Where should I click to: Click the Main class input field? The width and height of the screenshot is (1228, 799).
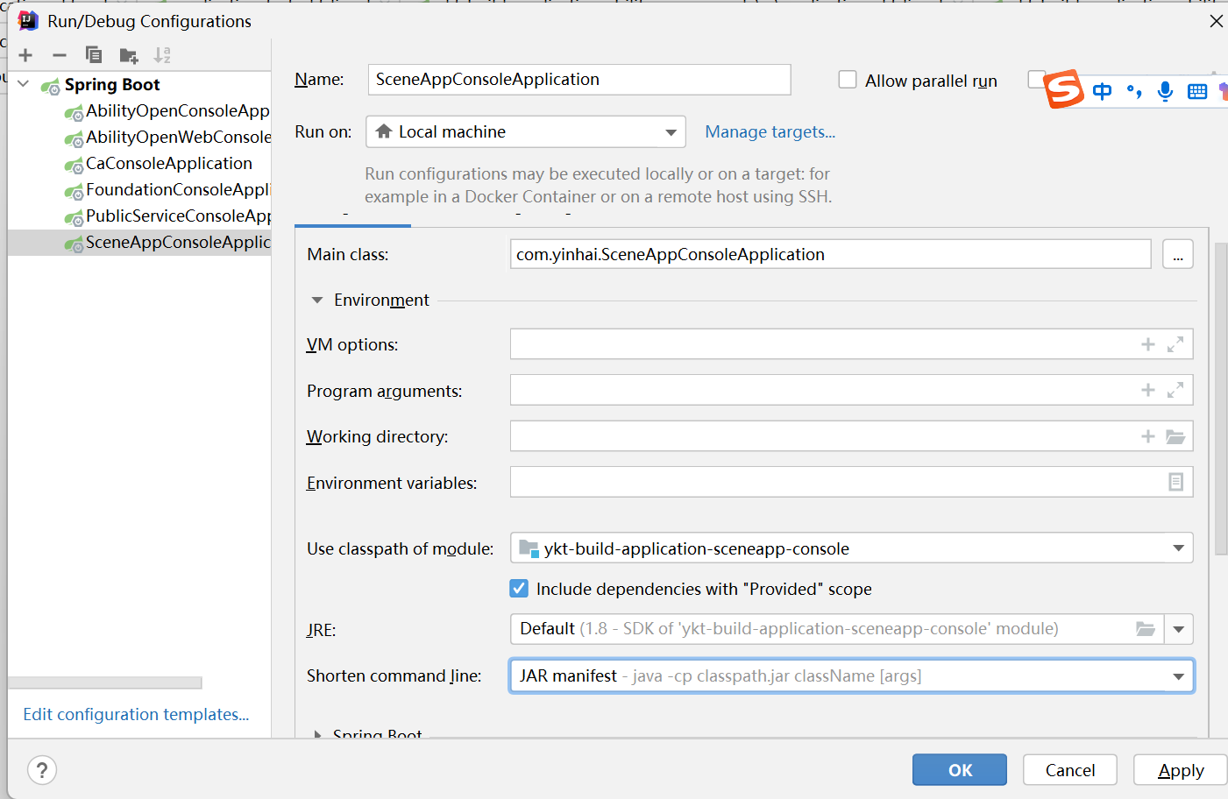829,255
